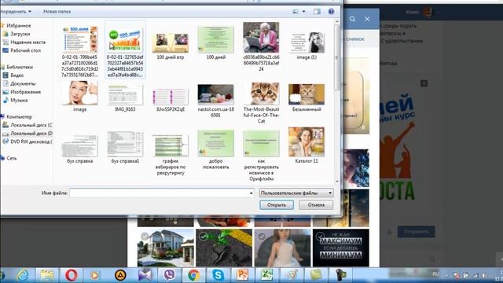Click the Отмена button
The height and width of the screenshot is (283, 503).
pos(316,204)
